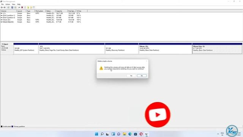Cancel deletion with the No button
The height and width of the screenshot is (137, 243).
pyautogui.click(x=142, y=76)
